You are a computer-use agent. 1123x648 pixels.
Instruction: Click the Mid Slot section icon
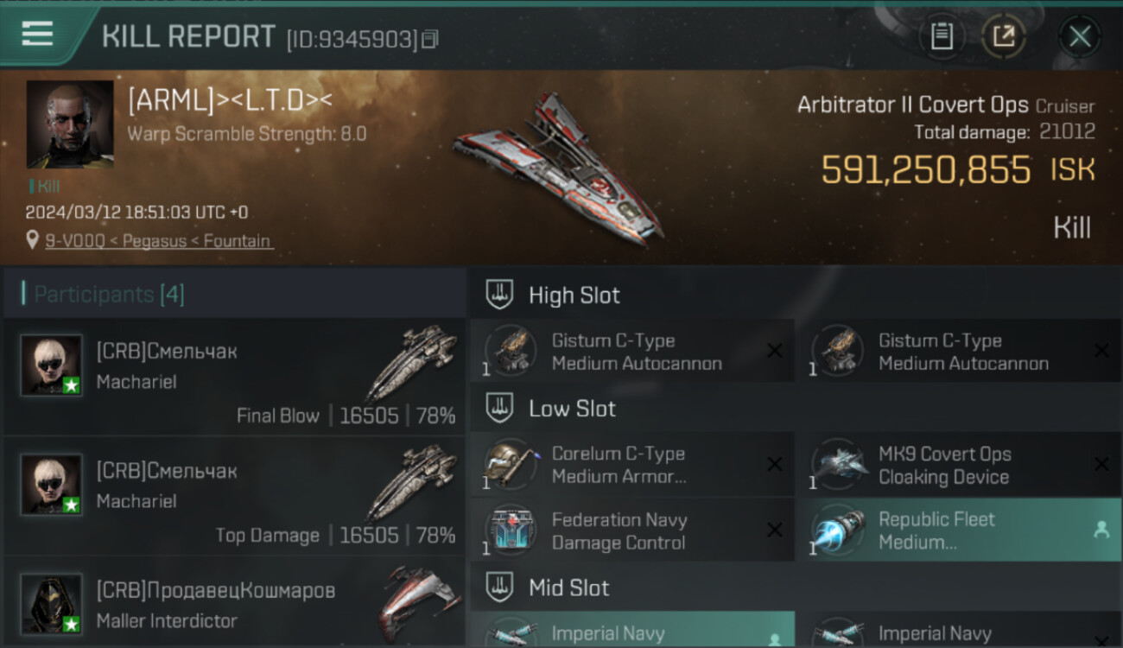(499, 588)
